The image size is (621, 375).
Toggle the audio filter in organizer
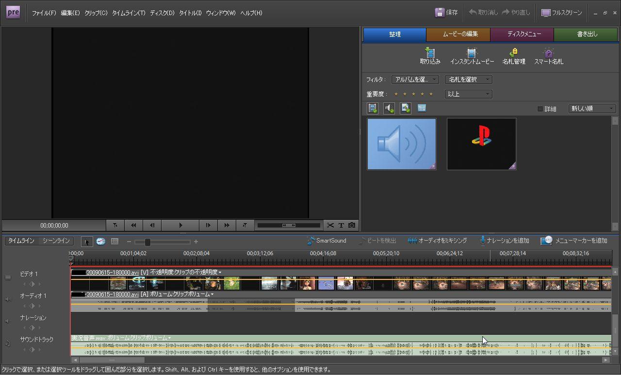(389, 108)
